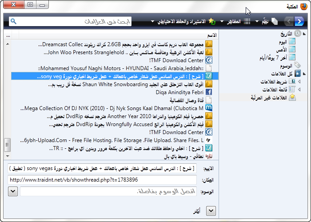
Task: Click icon of selected sony veg bookmark
Action: click(209, 76)
